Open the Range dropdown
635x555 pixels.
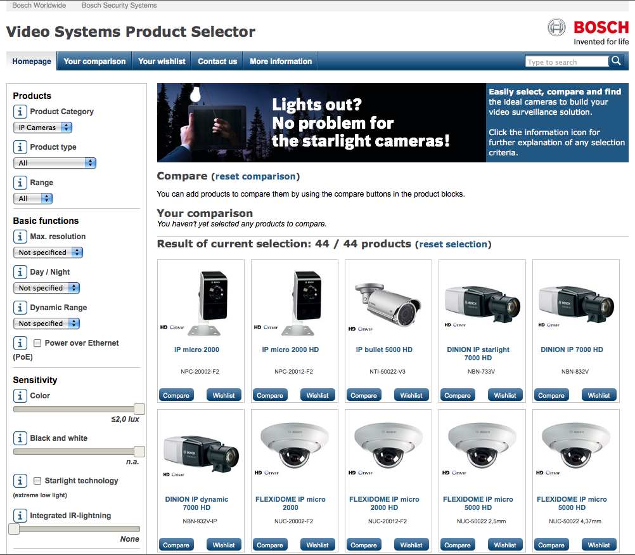(x=33, y=199)
